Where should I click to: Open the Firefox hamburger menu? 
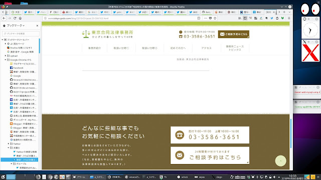tap(289, 18)
